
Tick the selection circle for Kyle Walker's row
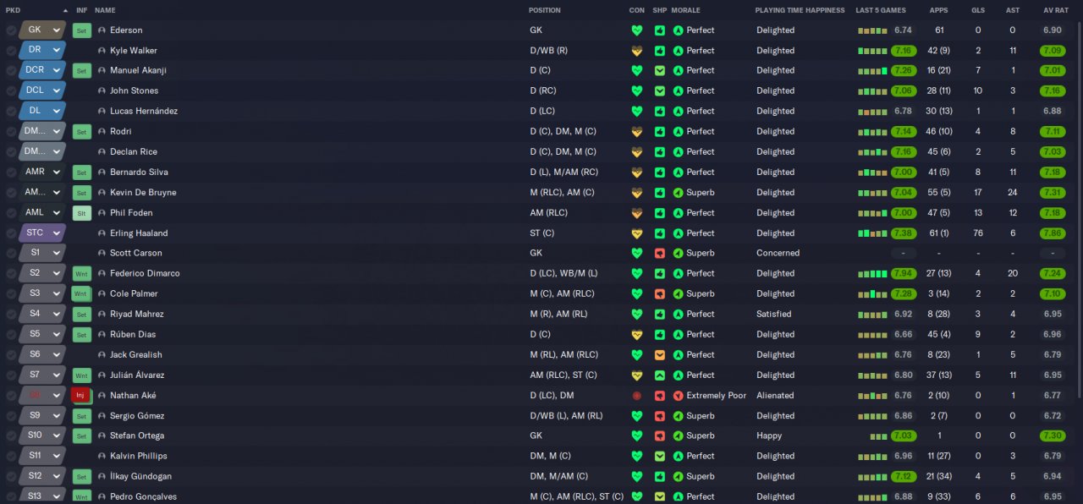(11, 51)
